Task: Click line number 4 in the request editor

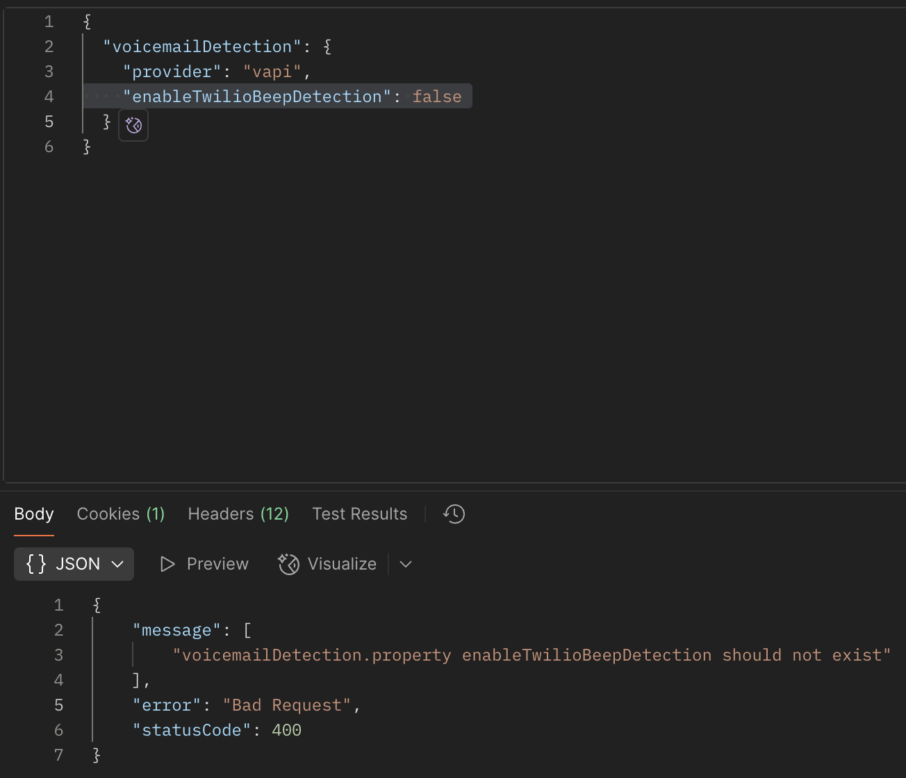Action: point(49,96)
